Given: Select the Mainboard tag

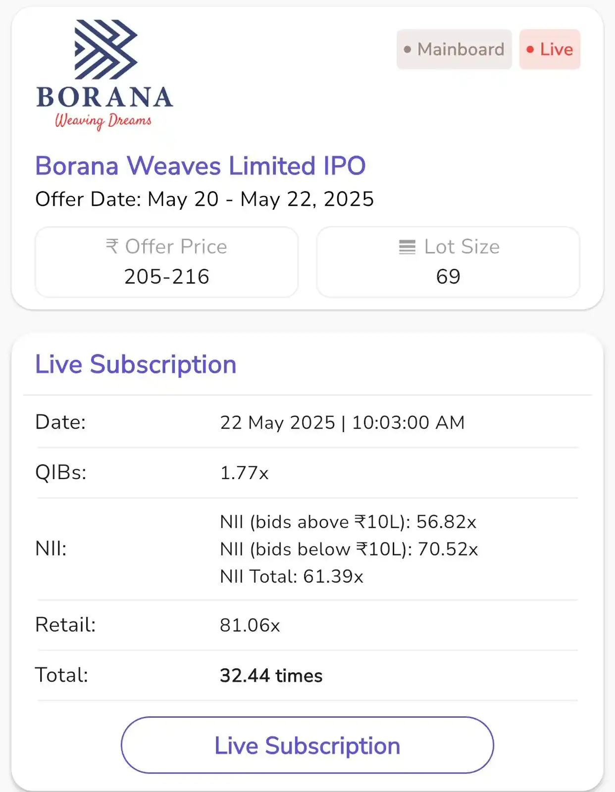Looking at the screenshot, I should point(454,49).
